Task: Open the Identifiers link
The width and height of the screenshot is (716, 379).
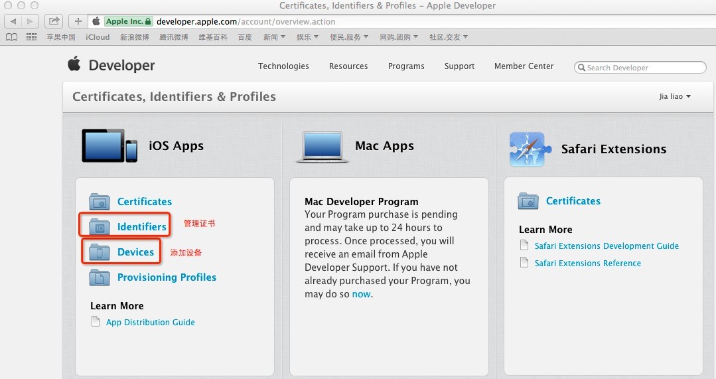Action: 141,226
